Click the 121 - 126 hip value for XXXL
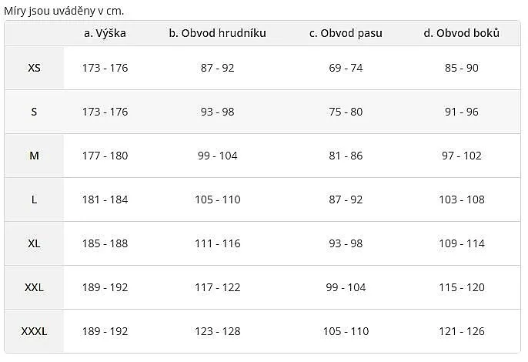The height and width of the screenshot is (362, 528). (462, 331)
